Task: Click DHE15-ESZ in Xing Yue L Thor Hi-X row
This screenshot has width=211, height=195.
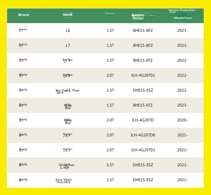Action: coord(143,180)
